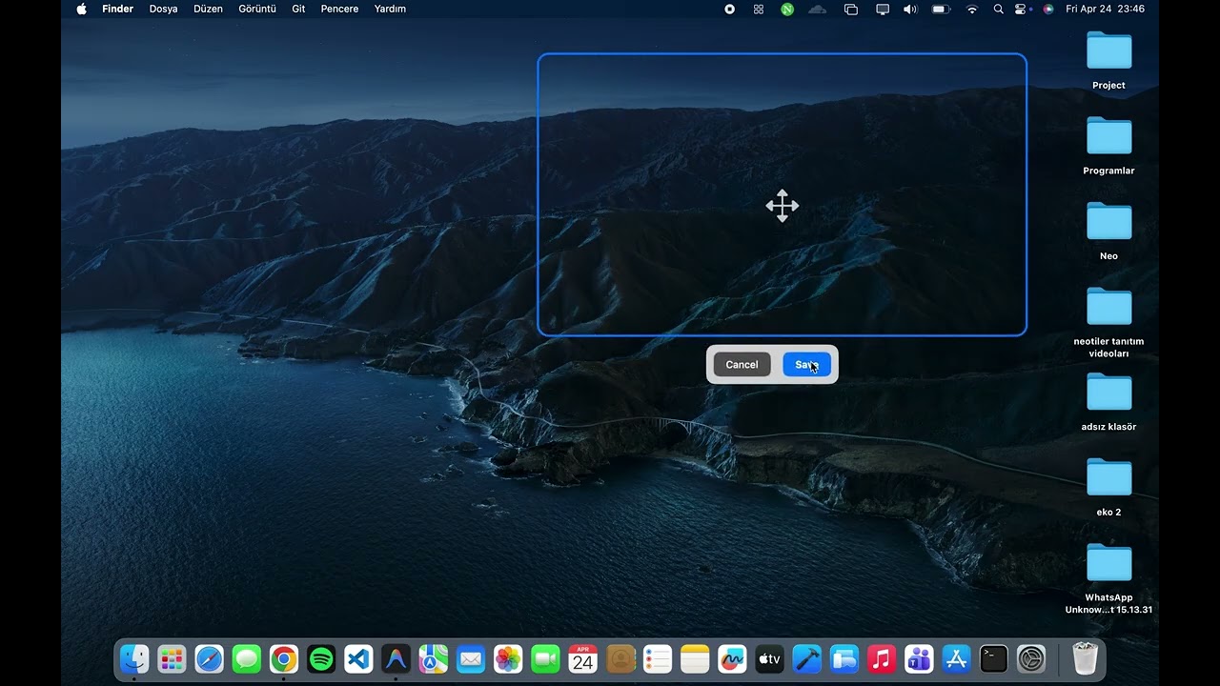Click the four-squares grid icon in menu bar
The width and height of the screenshot is (1220, 686).
tap(759, 9)
